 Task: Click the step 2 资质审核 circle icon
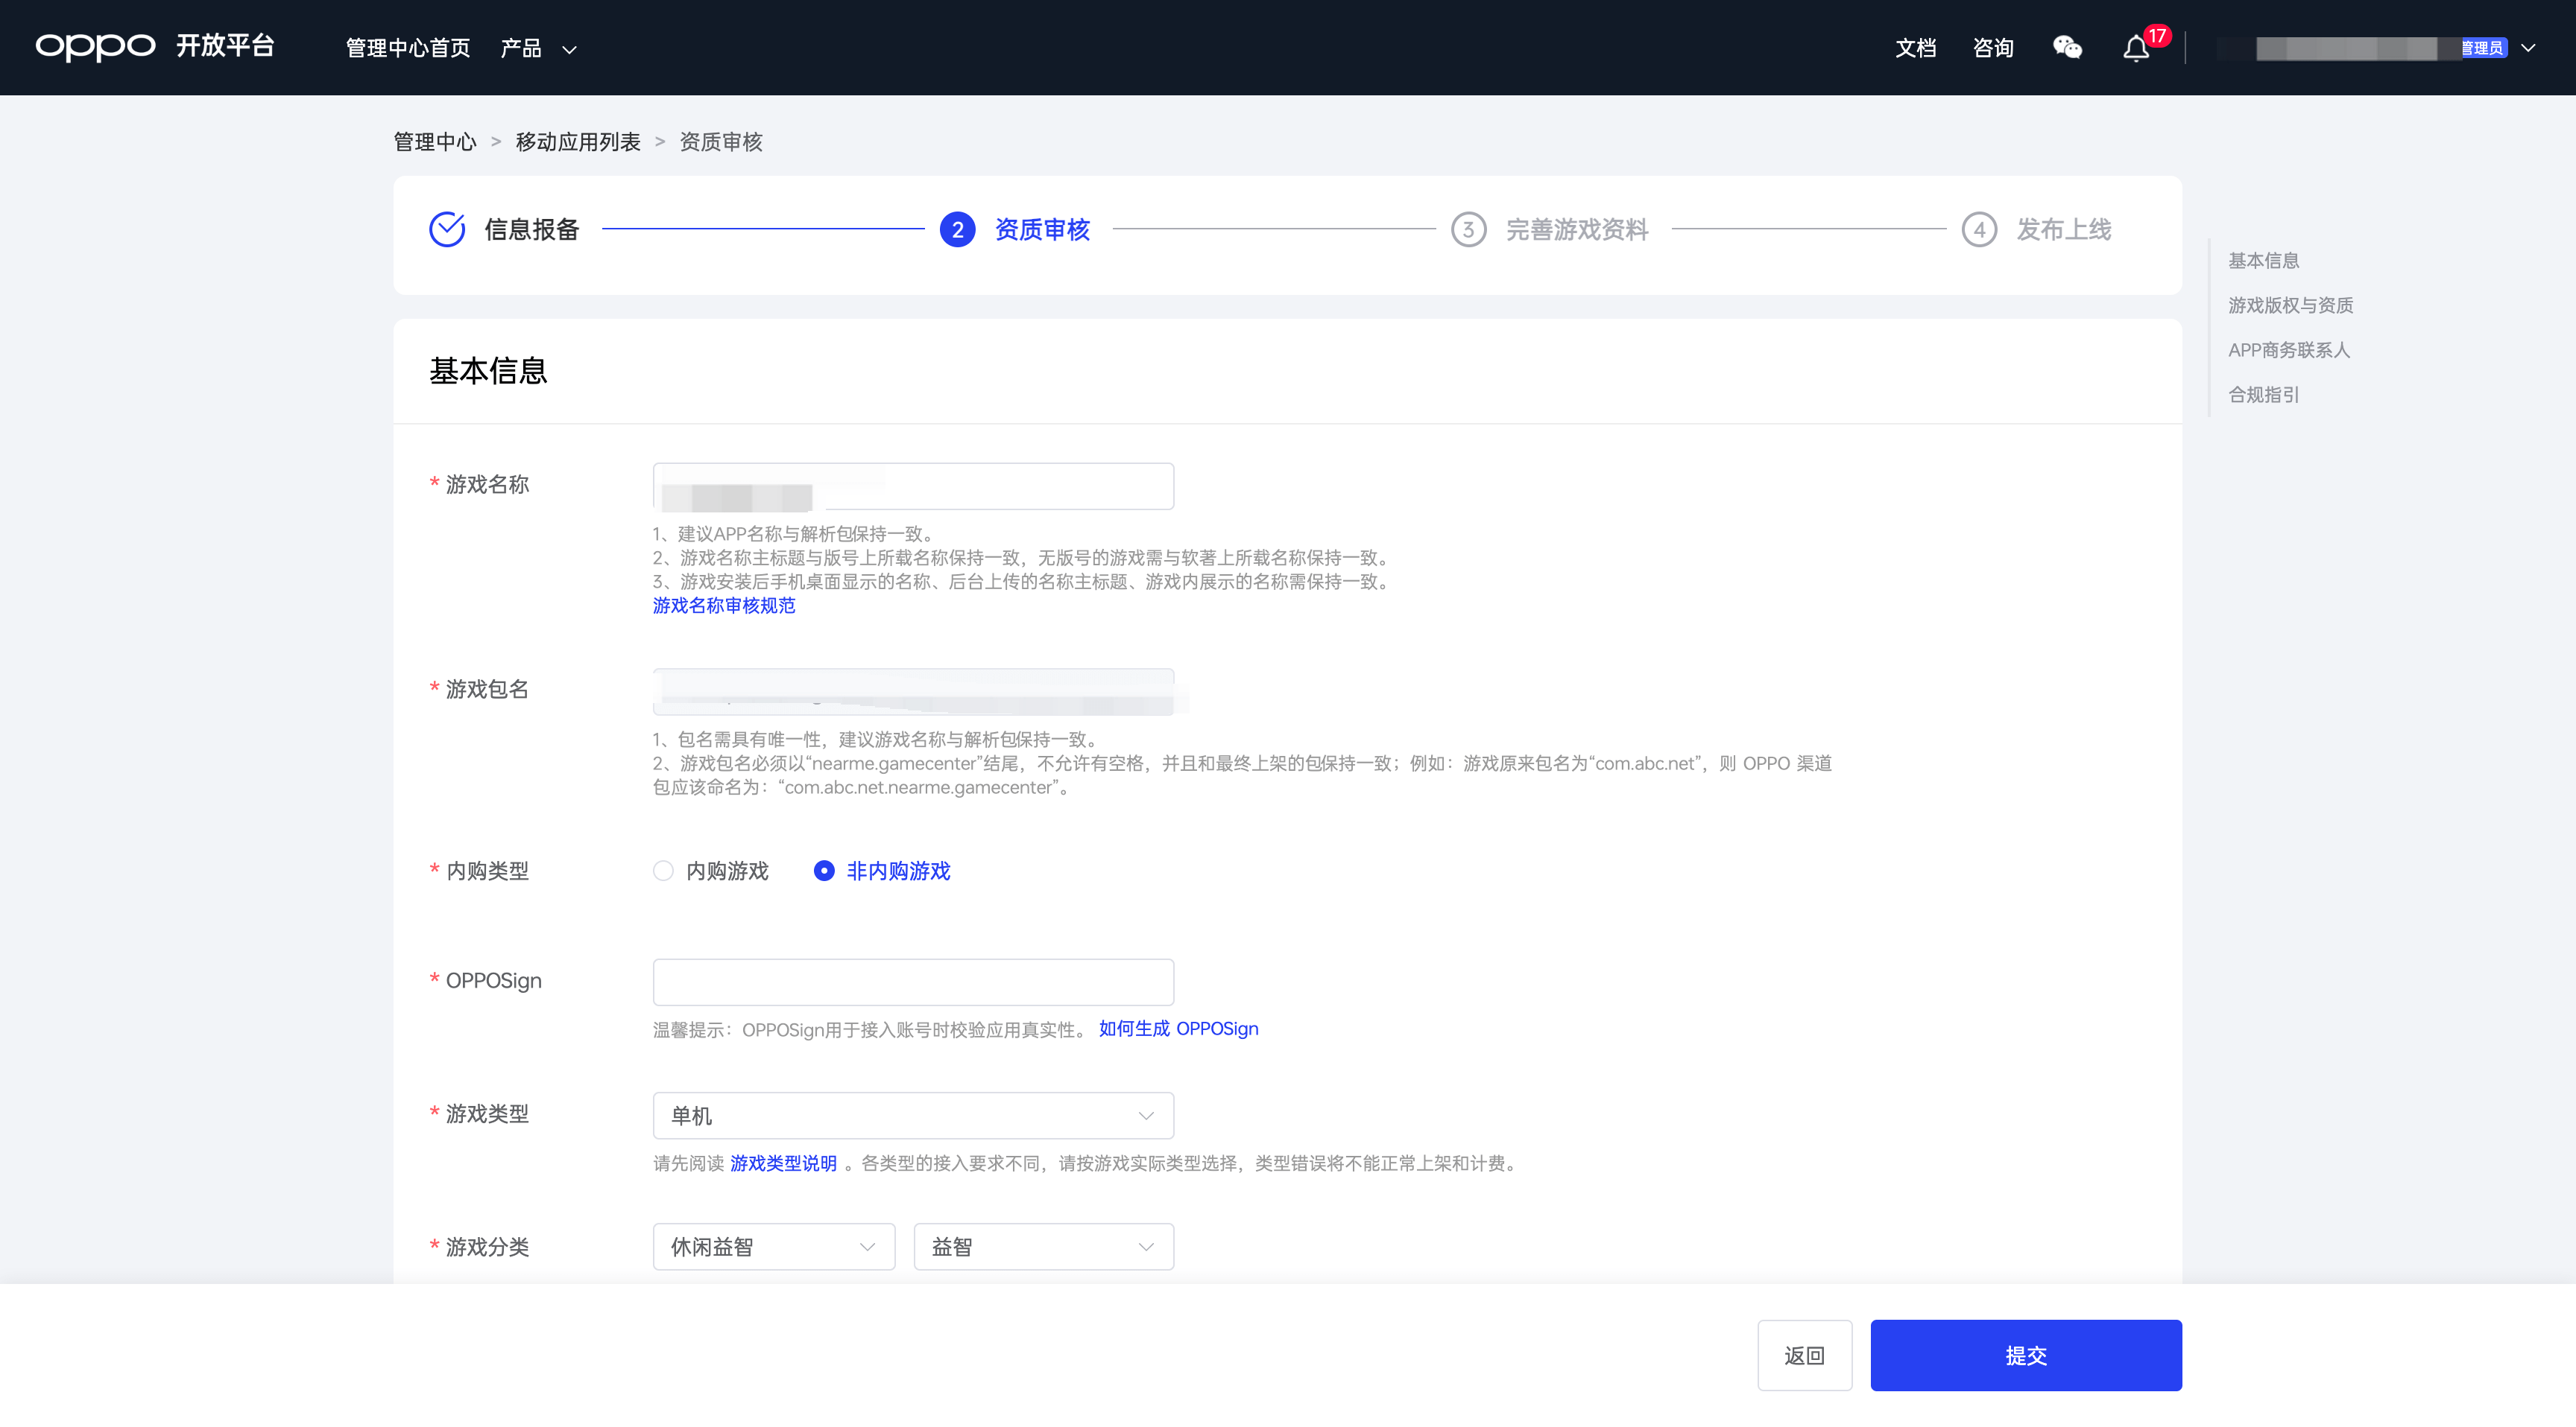click(x=957, y=229)
